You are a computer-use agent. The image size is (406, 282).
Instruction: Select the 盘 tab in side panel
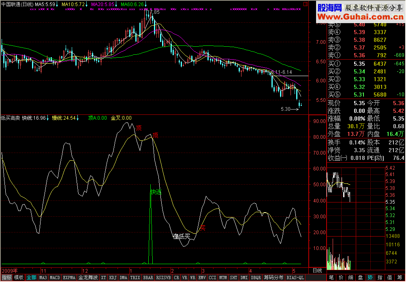tap(361, 278)
